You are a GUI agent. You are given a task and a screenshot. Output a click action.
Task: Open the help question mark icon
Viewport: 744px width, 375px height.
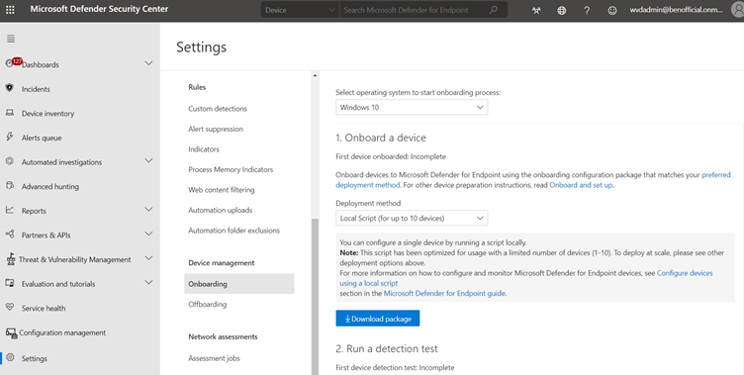click(x=587, y=10)
